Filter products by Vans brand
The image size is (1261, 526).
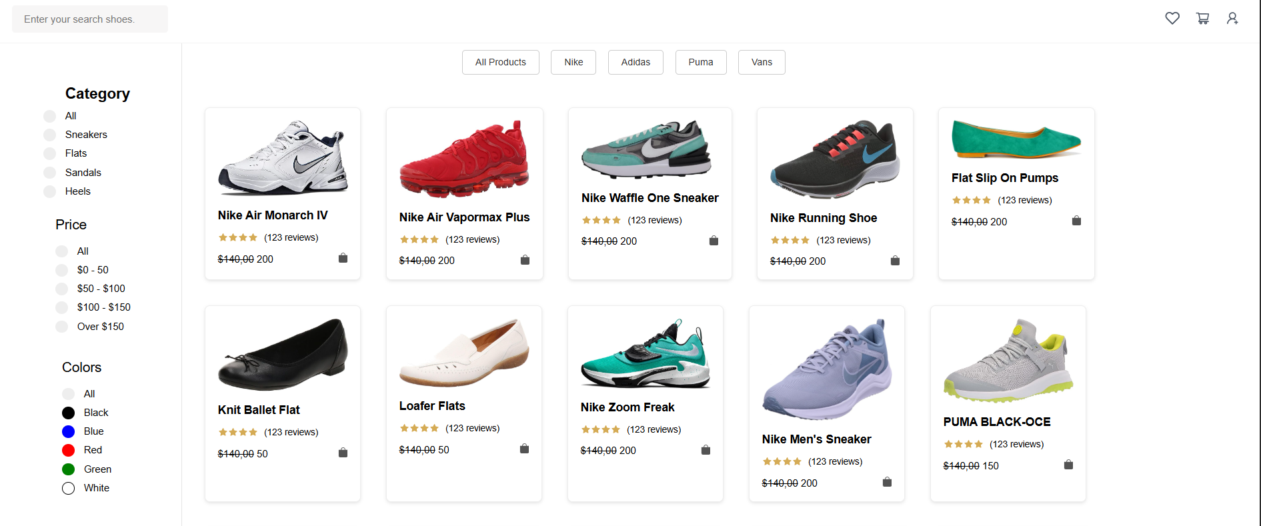(x=762, y=62)
